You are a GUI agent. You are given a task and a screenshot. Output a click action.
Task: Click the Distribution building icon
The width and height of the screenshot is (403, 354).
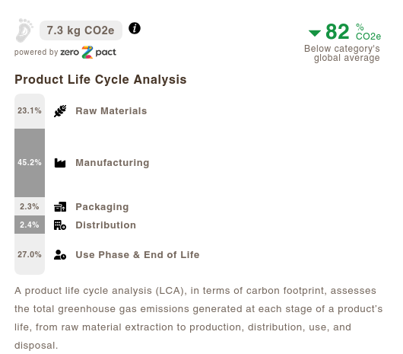click(x=60, y=225)
